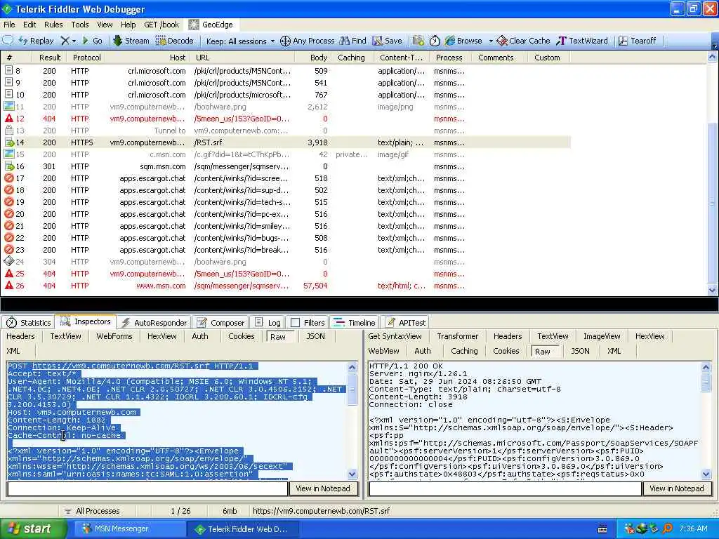Click the Replay toolbar button
719x539 pixels.
tap(37, 41)
